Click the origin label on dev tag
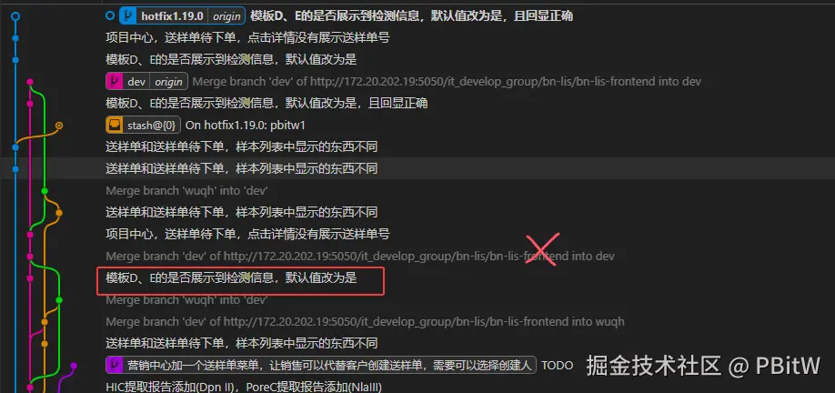The image size is (835, 393). pos(169,82)
